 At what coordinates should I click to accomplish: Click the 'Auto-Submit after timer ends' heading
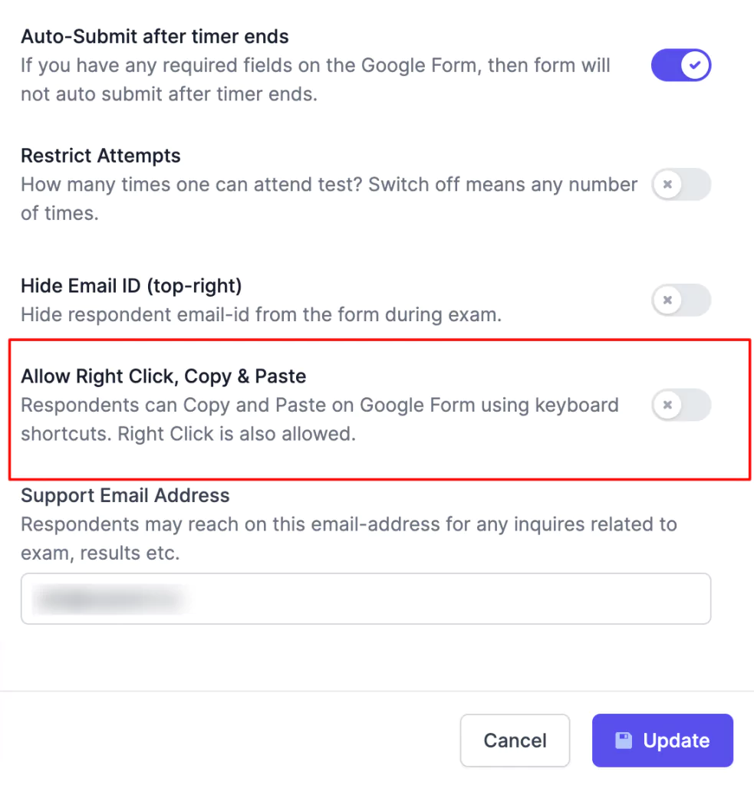point(154,36)
